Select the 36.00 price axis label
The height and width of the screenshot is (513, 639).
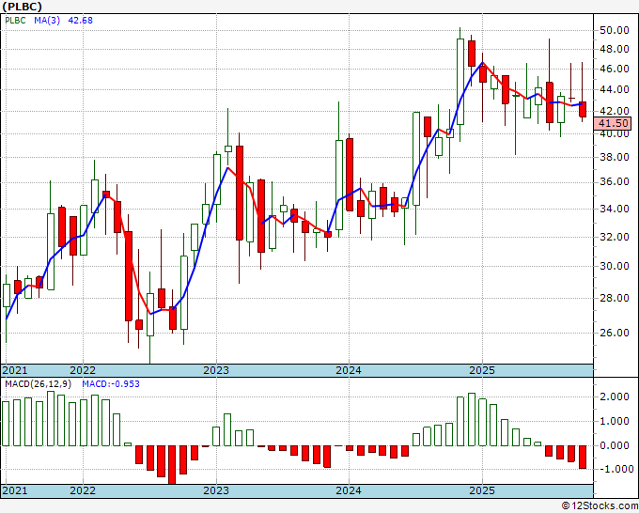tap(614, 182)
